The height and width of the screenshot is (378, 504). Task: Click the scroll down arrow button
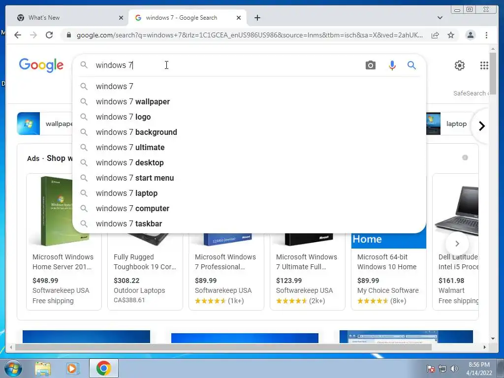(x=493, y=339)
